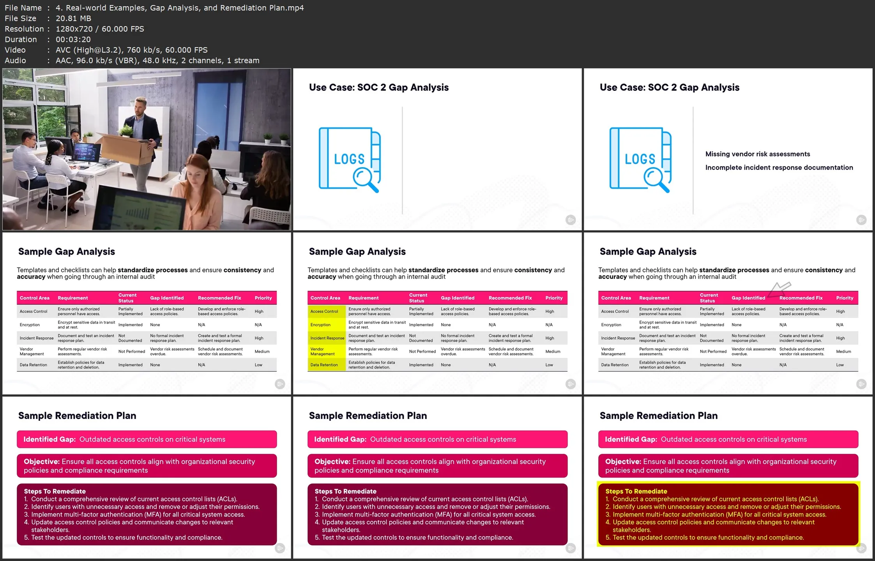Click the file size value '20.81 MB'
This screenshot has height=561, width=875.
coord(73,18)
